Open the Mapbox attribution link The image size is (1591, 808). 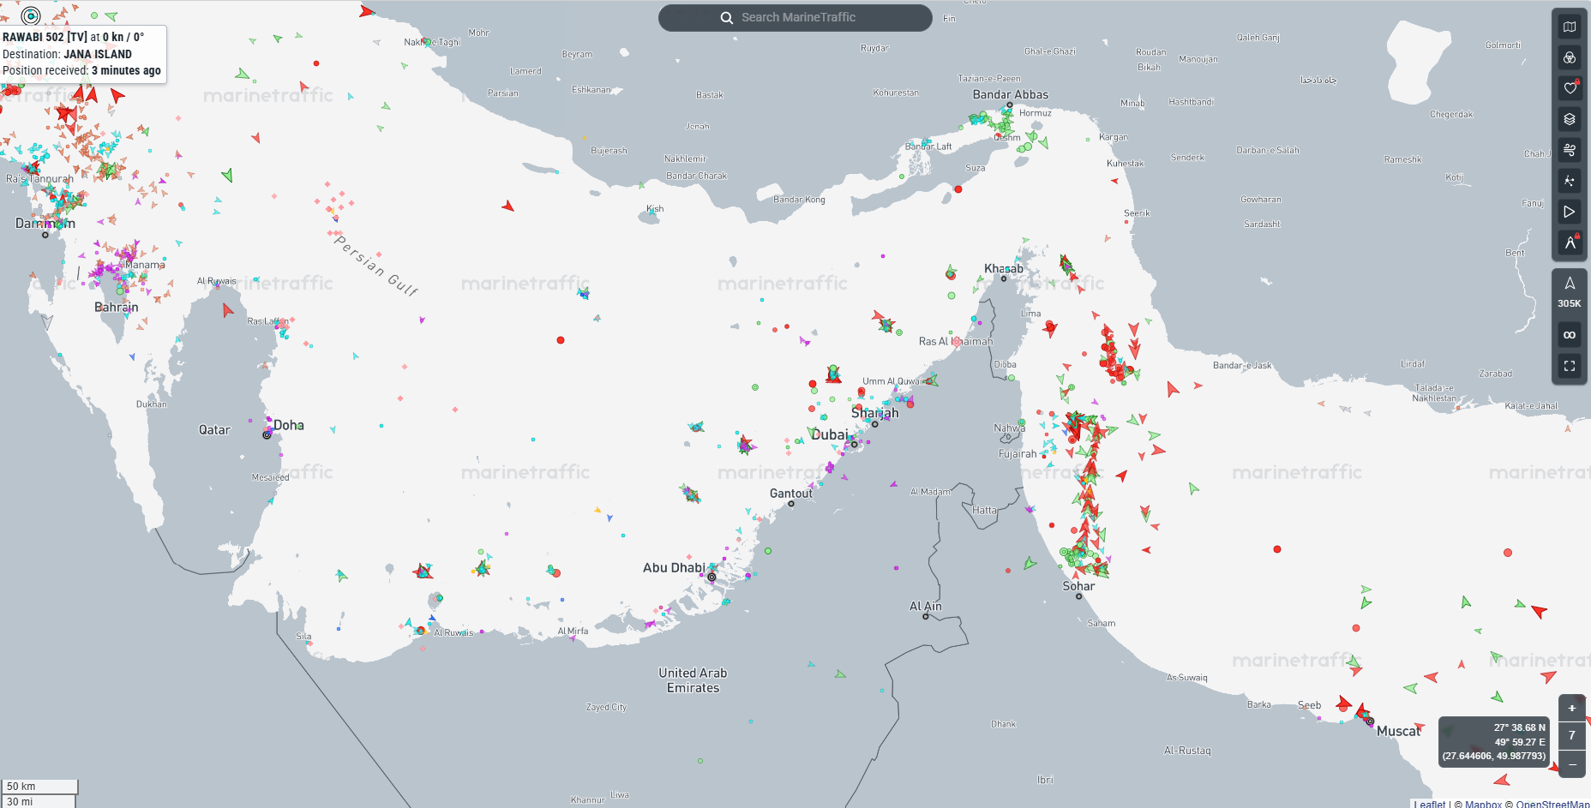(1483, 804)
